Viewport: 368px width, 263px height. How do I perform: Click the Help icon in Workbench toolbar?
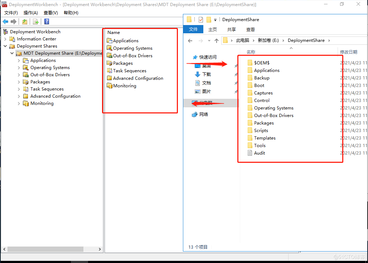pyautogui.click(x=47, y=21)
